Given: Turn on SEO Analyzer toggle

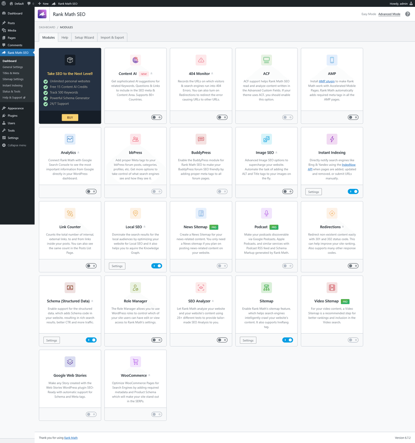Looking at the screenshot, I should pyautogui.click(x=222, y=340).
